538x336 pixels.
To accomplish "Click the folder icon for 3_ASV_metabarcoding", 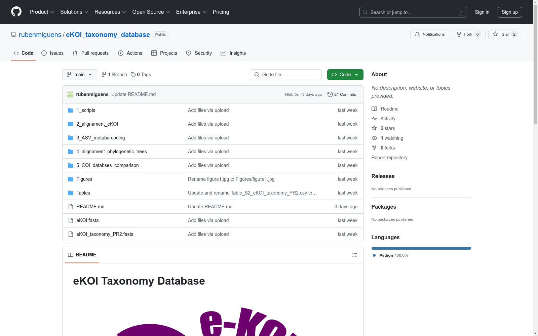I will pyautogui.click(x=71, y=138).
